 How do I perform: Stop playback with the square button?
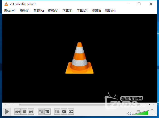[x=24, y=112]
